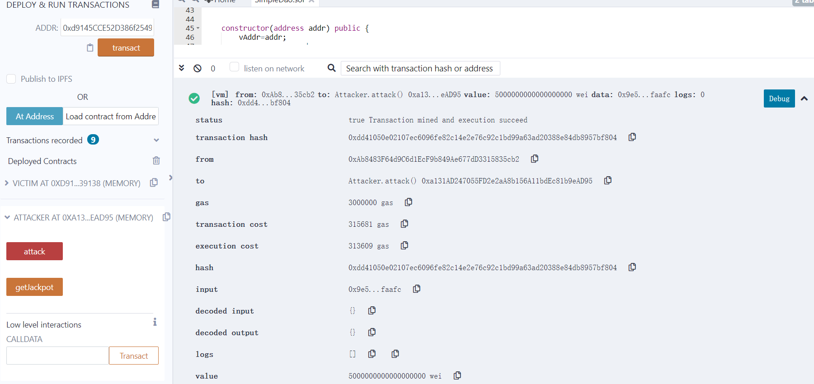Copy the Victim contract address
The width and height of the screenshot is (814, 384).
click(x=154, y=183)
